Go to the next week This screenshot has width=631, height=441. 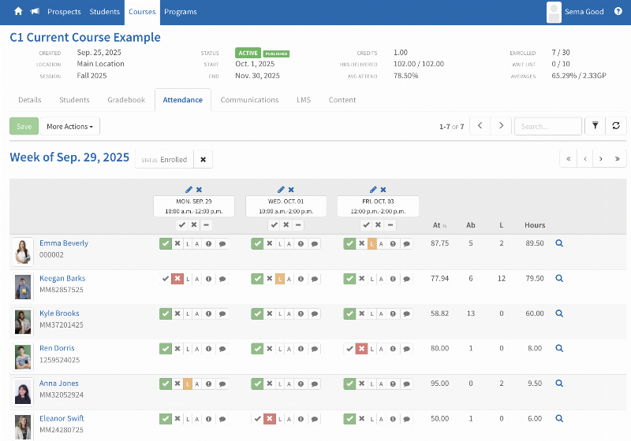(601, 158)
